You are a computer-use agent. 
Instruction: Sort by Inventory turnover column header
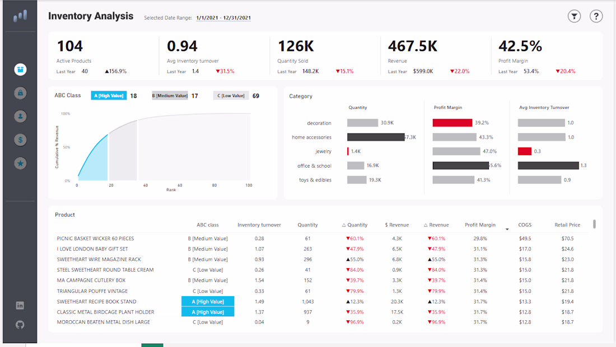[x=259, y=225]
